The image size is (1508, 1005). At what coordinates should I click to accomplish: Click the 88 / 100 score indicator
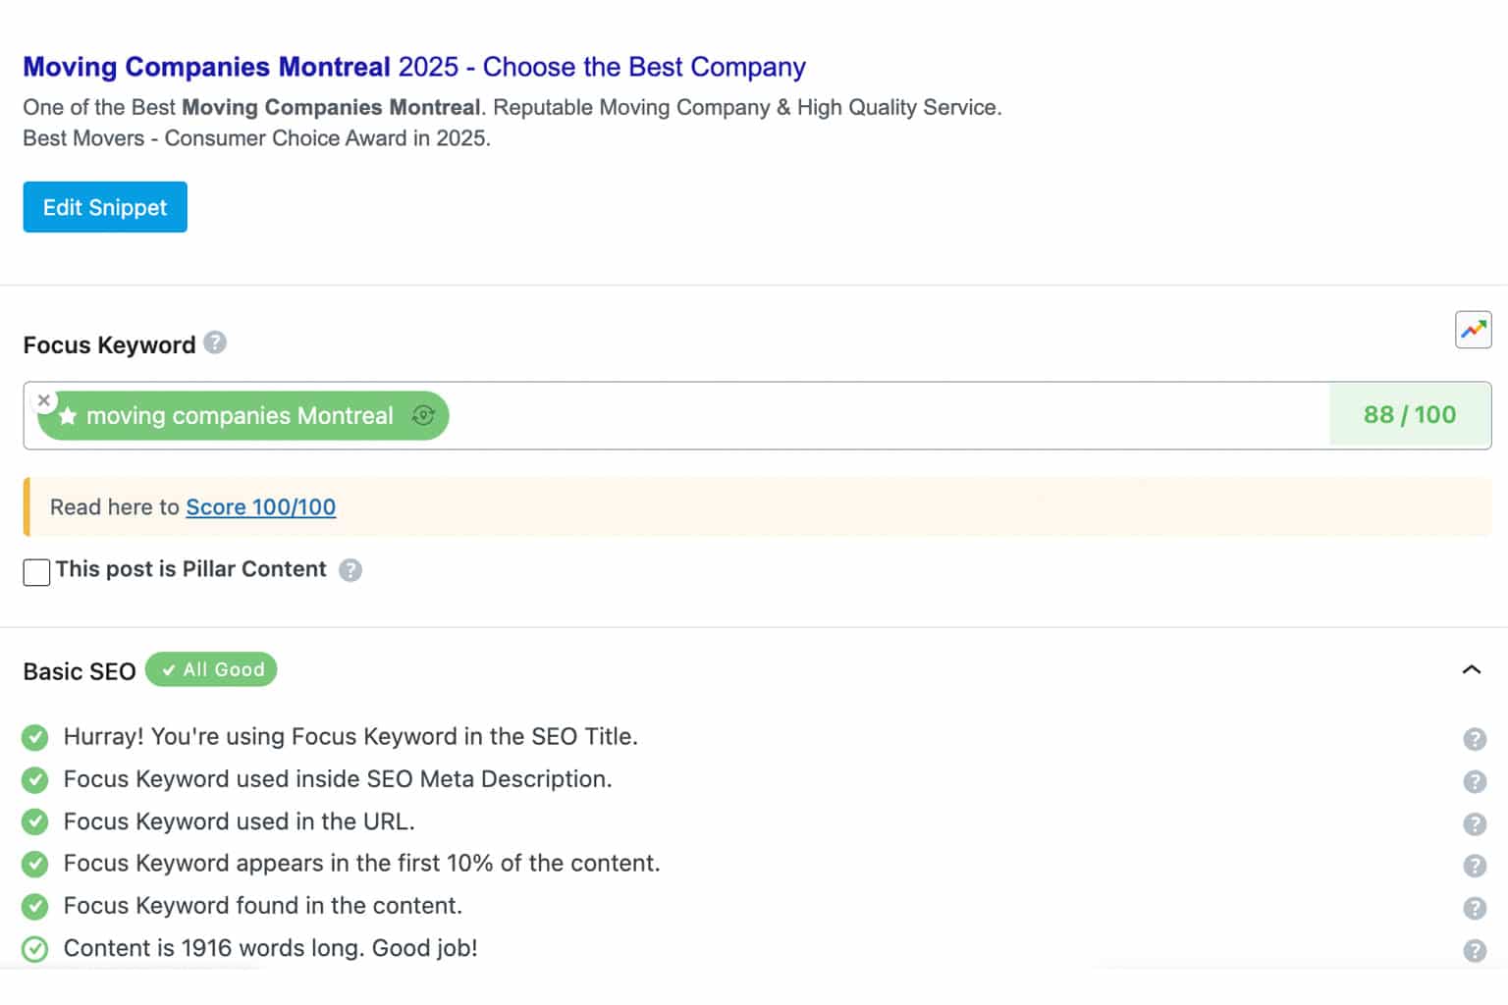pyautogui.click(x=1409, y=415)
